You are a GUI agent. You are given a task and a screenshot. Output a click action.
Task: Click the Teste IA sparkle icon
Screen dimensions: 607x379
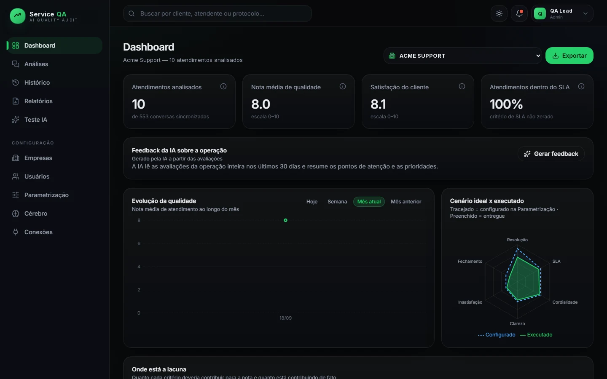pyautogui.click(x=16, y=120)
